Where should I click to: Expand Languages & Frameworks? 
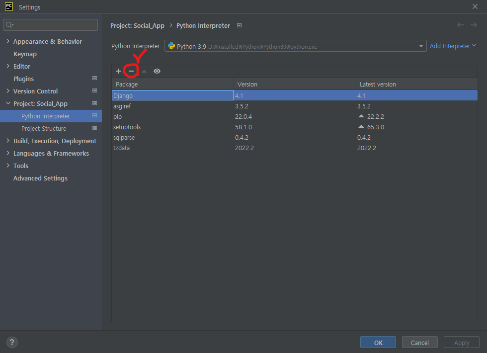pyautogui.click(x=8, y=153)
